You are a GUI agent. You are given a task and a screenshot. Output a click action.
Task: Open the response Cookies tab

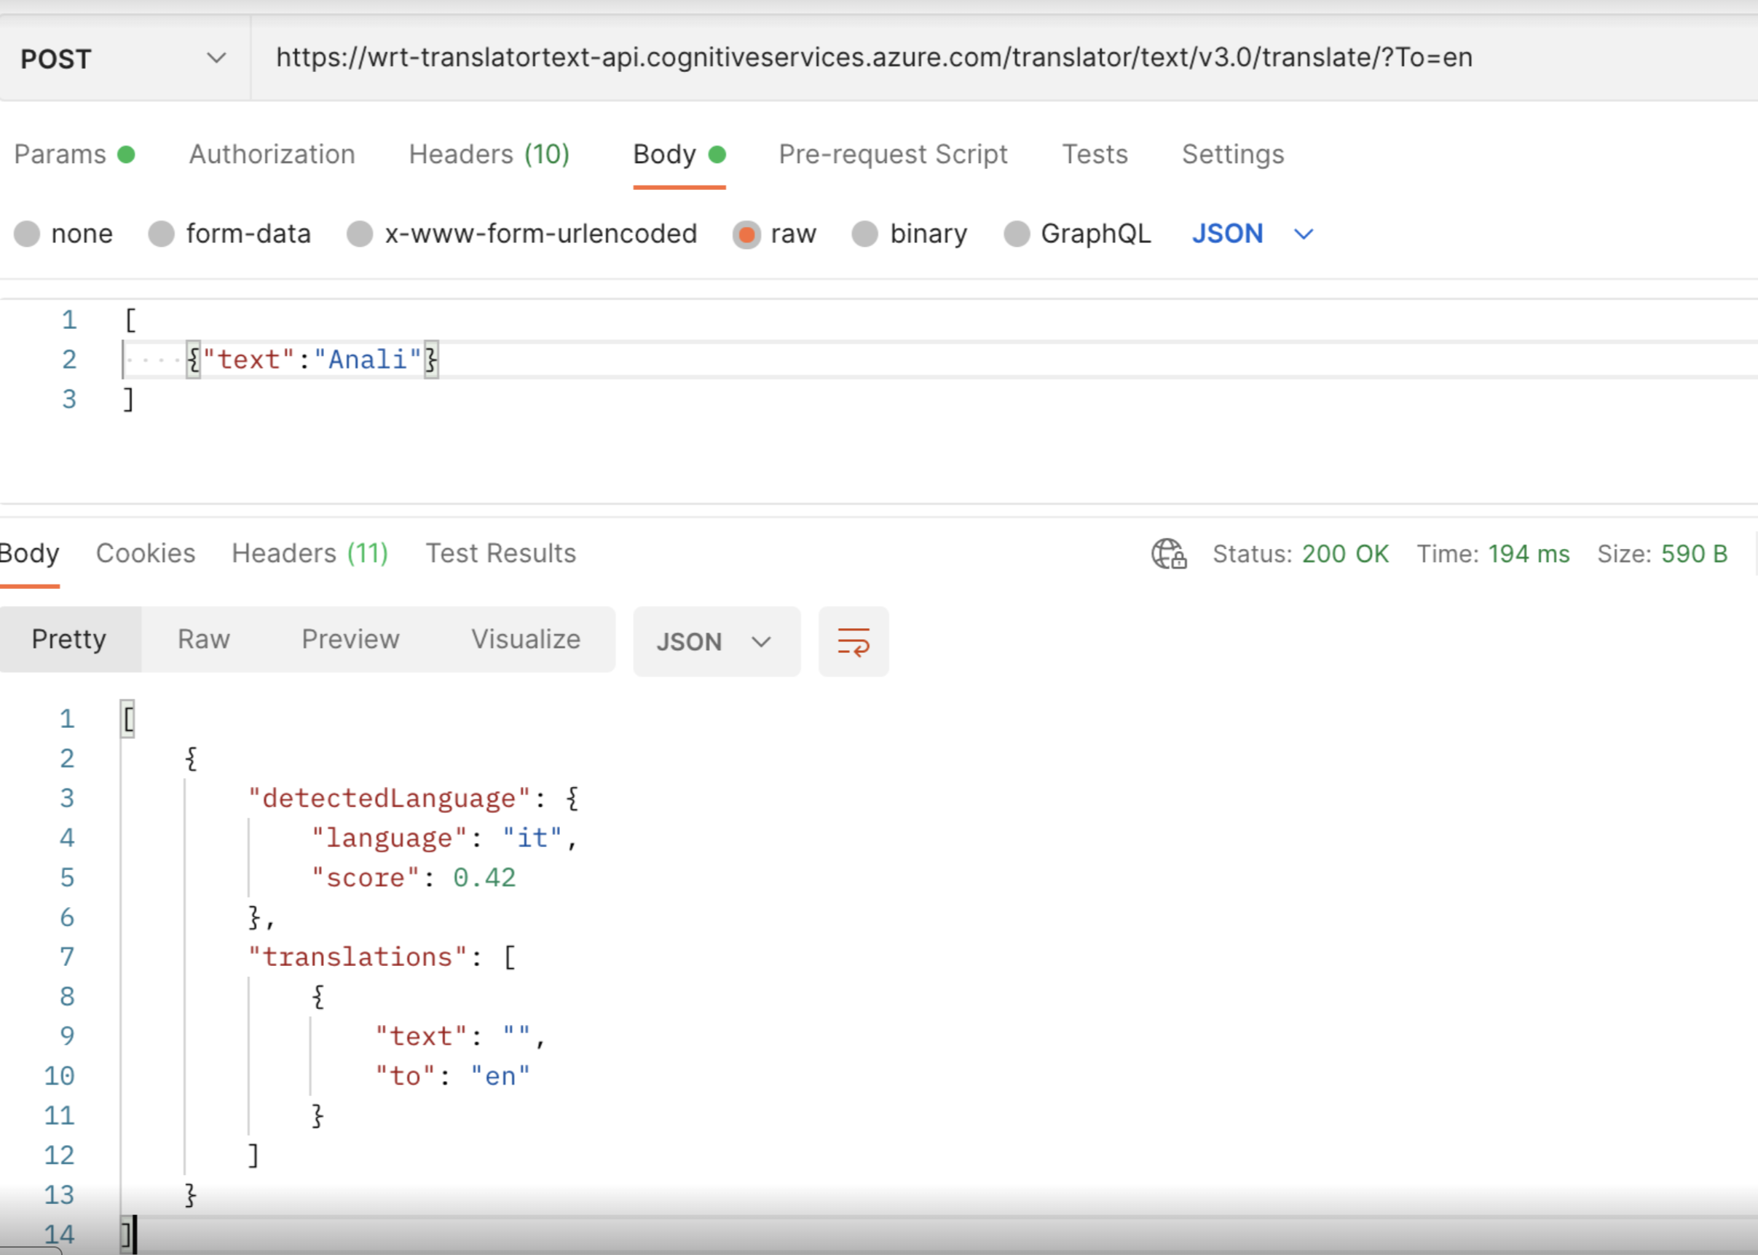(146, 553)
